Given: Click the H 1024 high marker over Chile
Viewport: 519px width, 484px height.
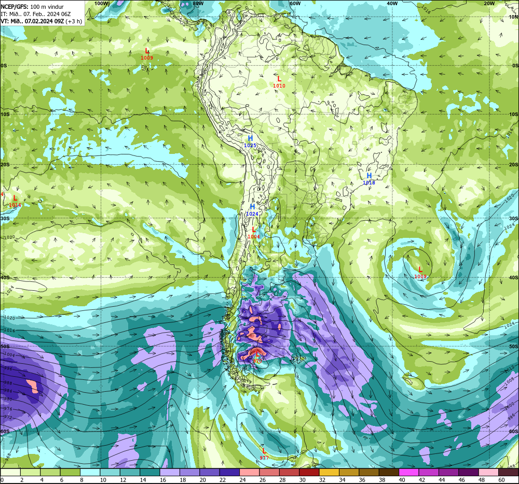Looking at the screenshot, I should click(252, 210).
